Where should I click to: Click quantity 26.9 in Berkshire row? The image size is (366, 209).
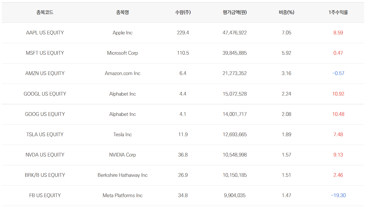183,175
